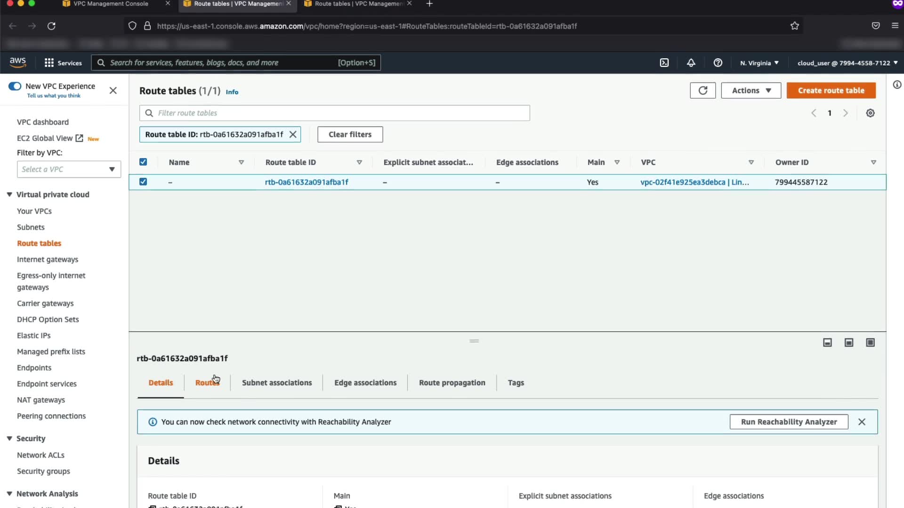904x508 pixels.
Task: Collapse details panel to minimum size
Action: point(827,342)
